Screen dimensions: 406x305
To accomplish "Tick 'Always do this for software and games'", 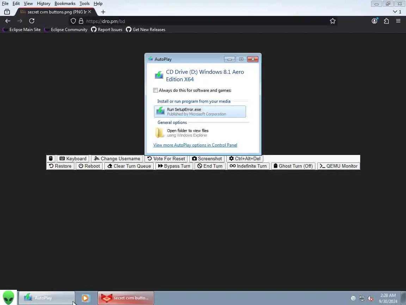I will 155,90.
